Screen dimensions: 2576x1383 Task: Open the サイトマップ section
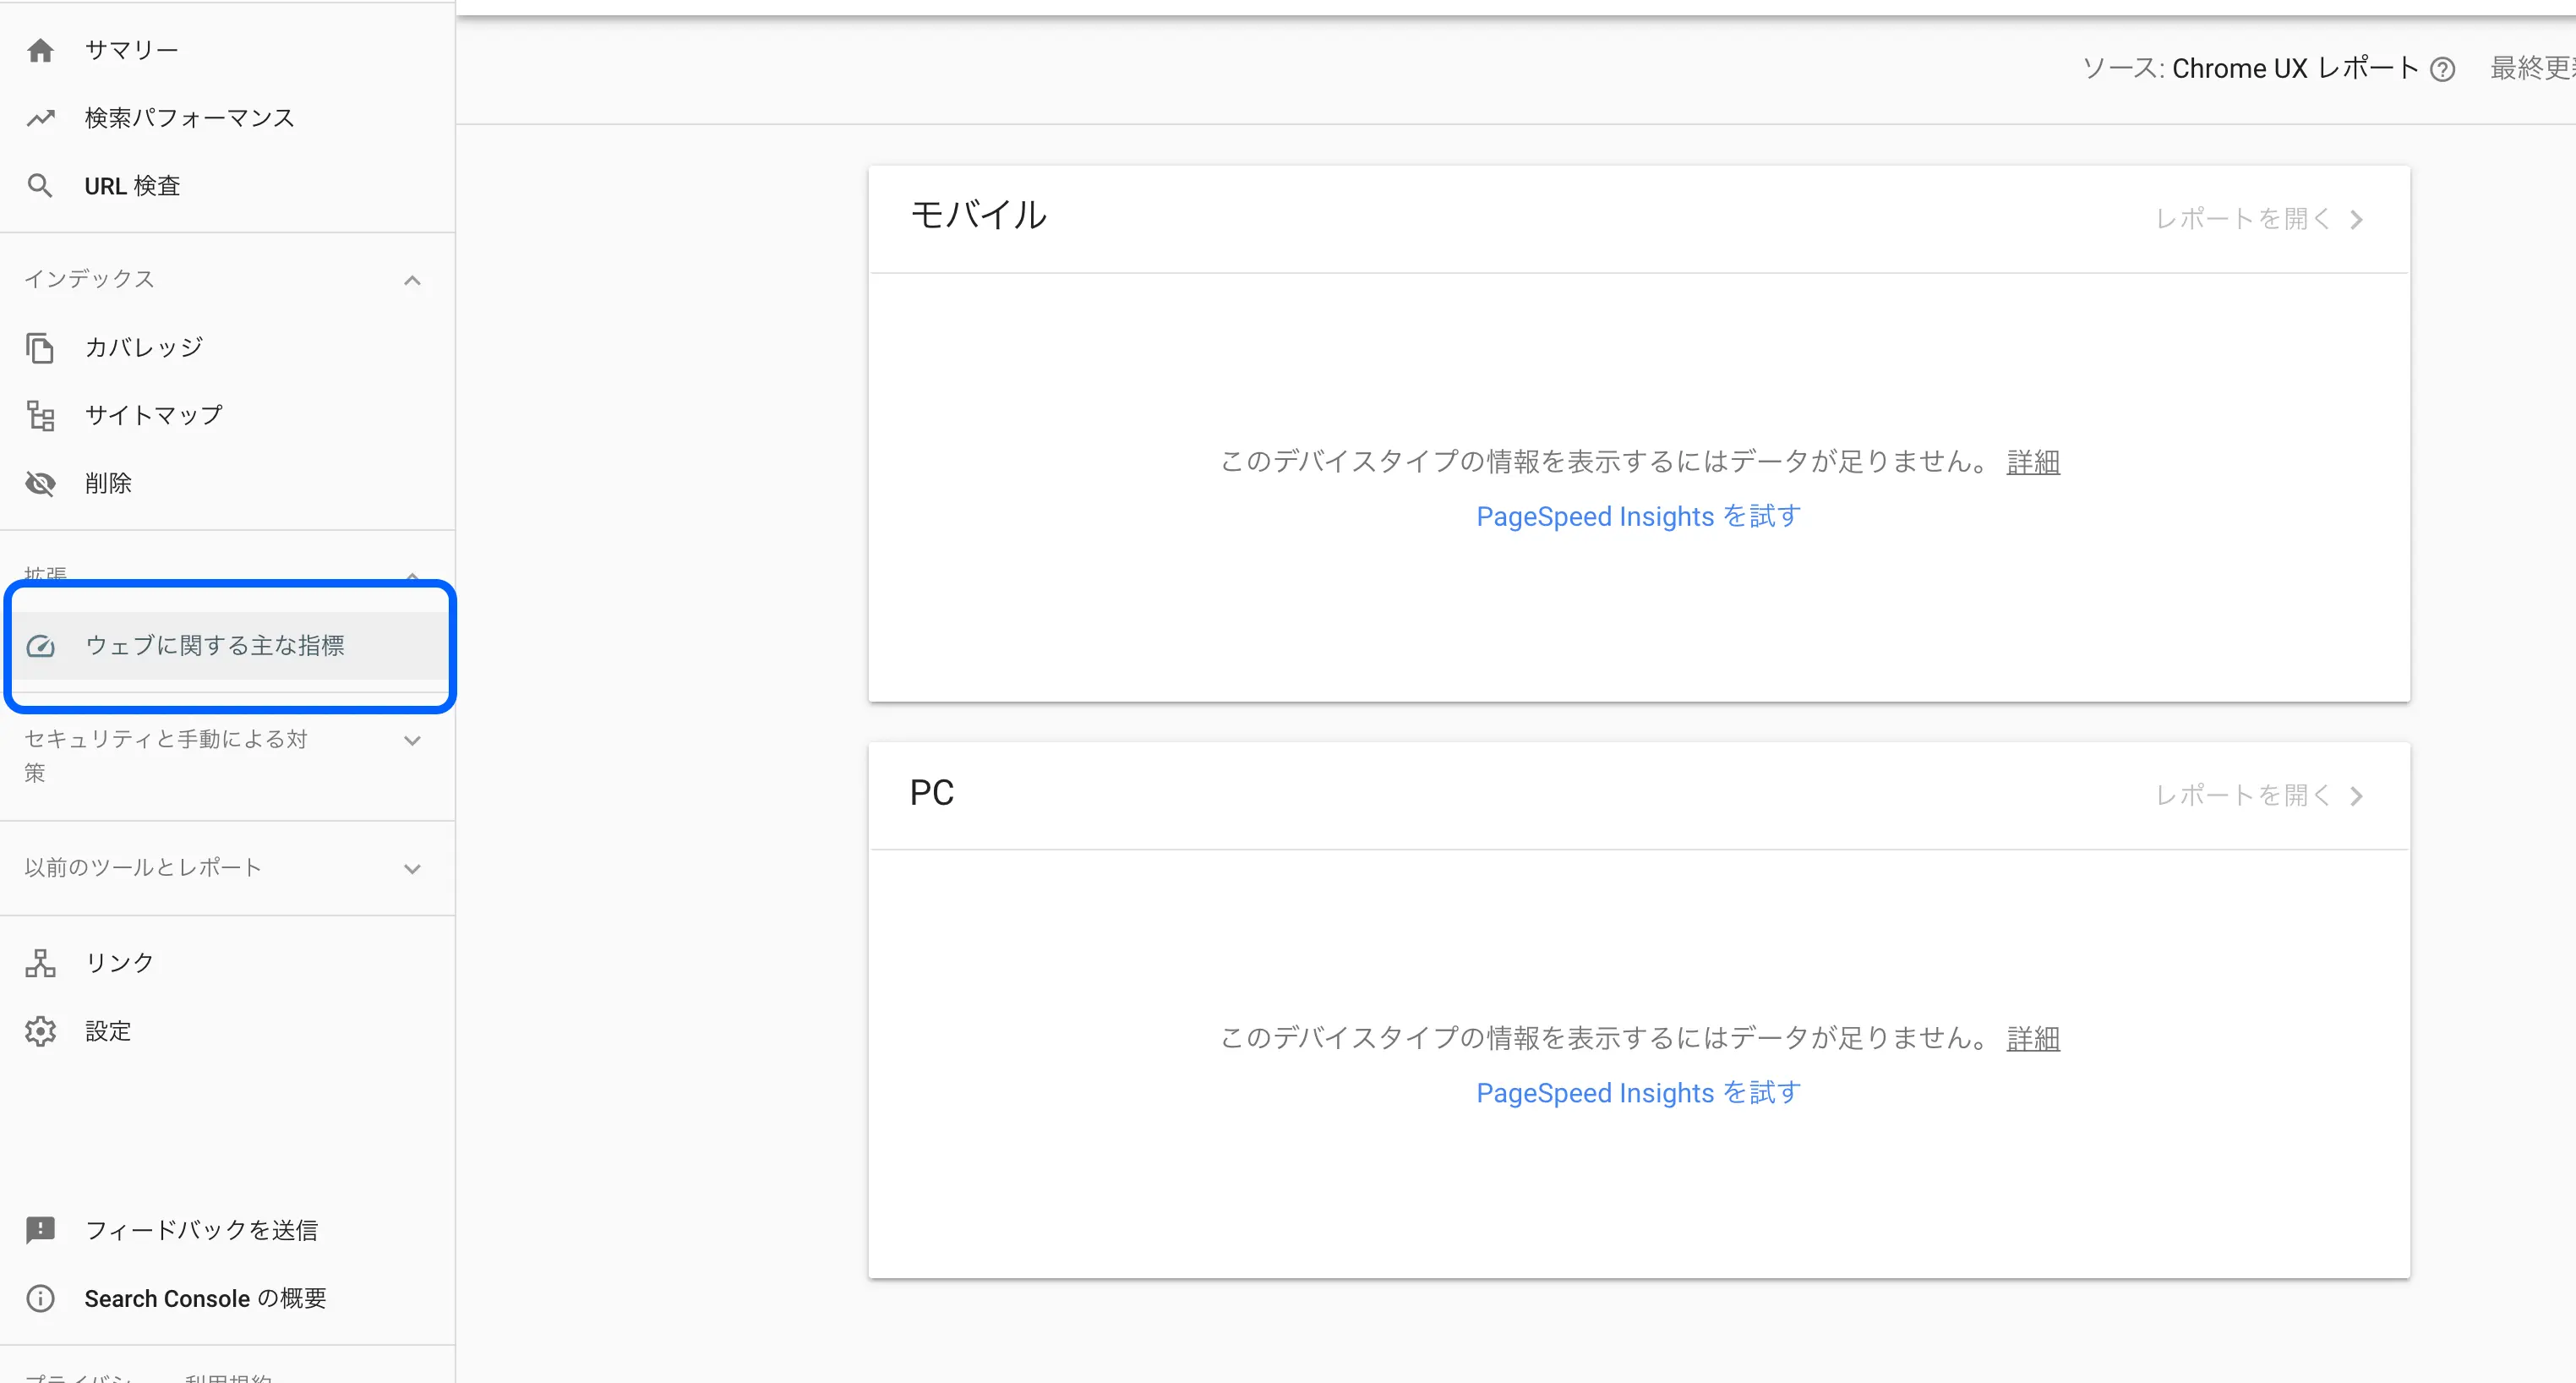(x=228, y=415)
